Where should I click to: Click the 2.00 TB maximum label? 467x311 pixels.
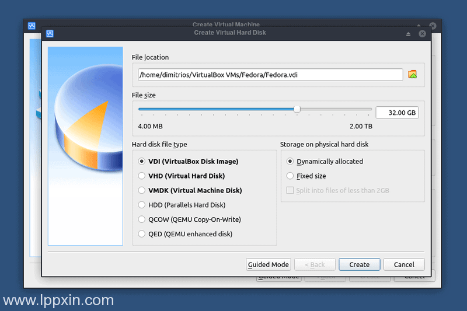click(361, 126)
